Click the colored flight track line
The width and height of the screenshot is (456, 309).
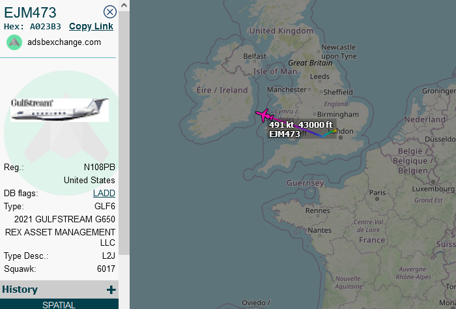[x=314, y=134]
